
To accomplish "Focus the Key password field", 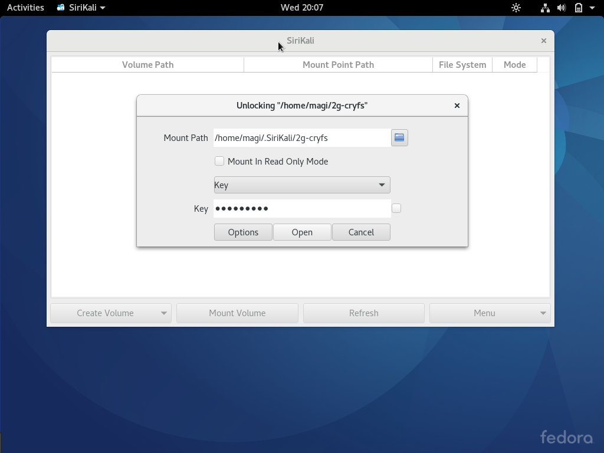I will pos(303,208).
